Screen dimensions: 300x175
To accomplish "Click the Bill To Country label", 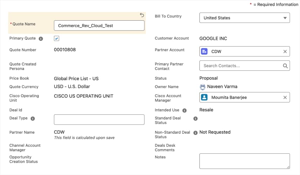I will click(x=168, y=16).
